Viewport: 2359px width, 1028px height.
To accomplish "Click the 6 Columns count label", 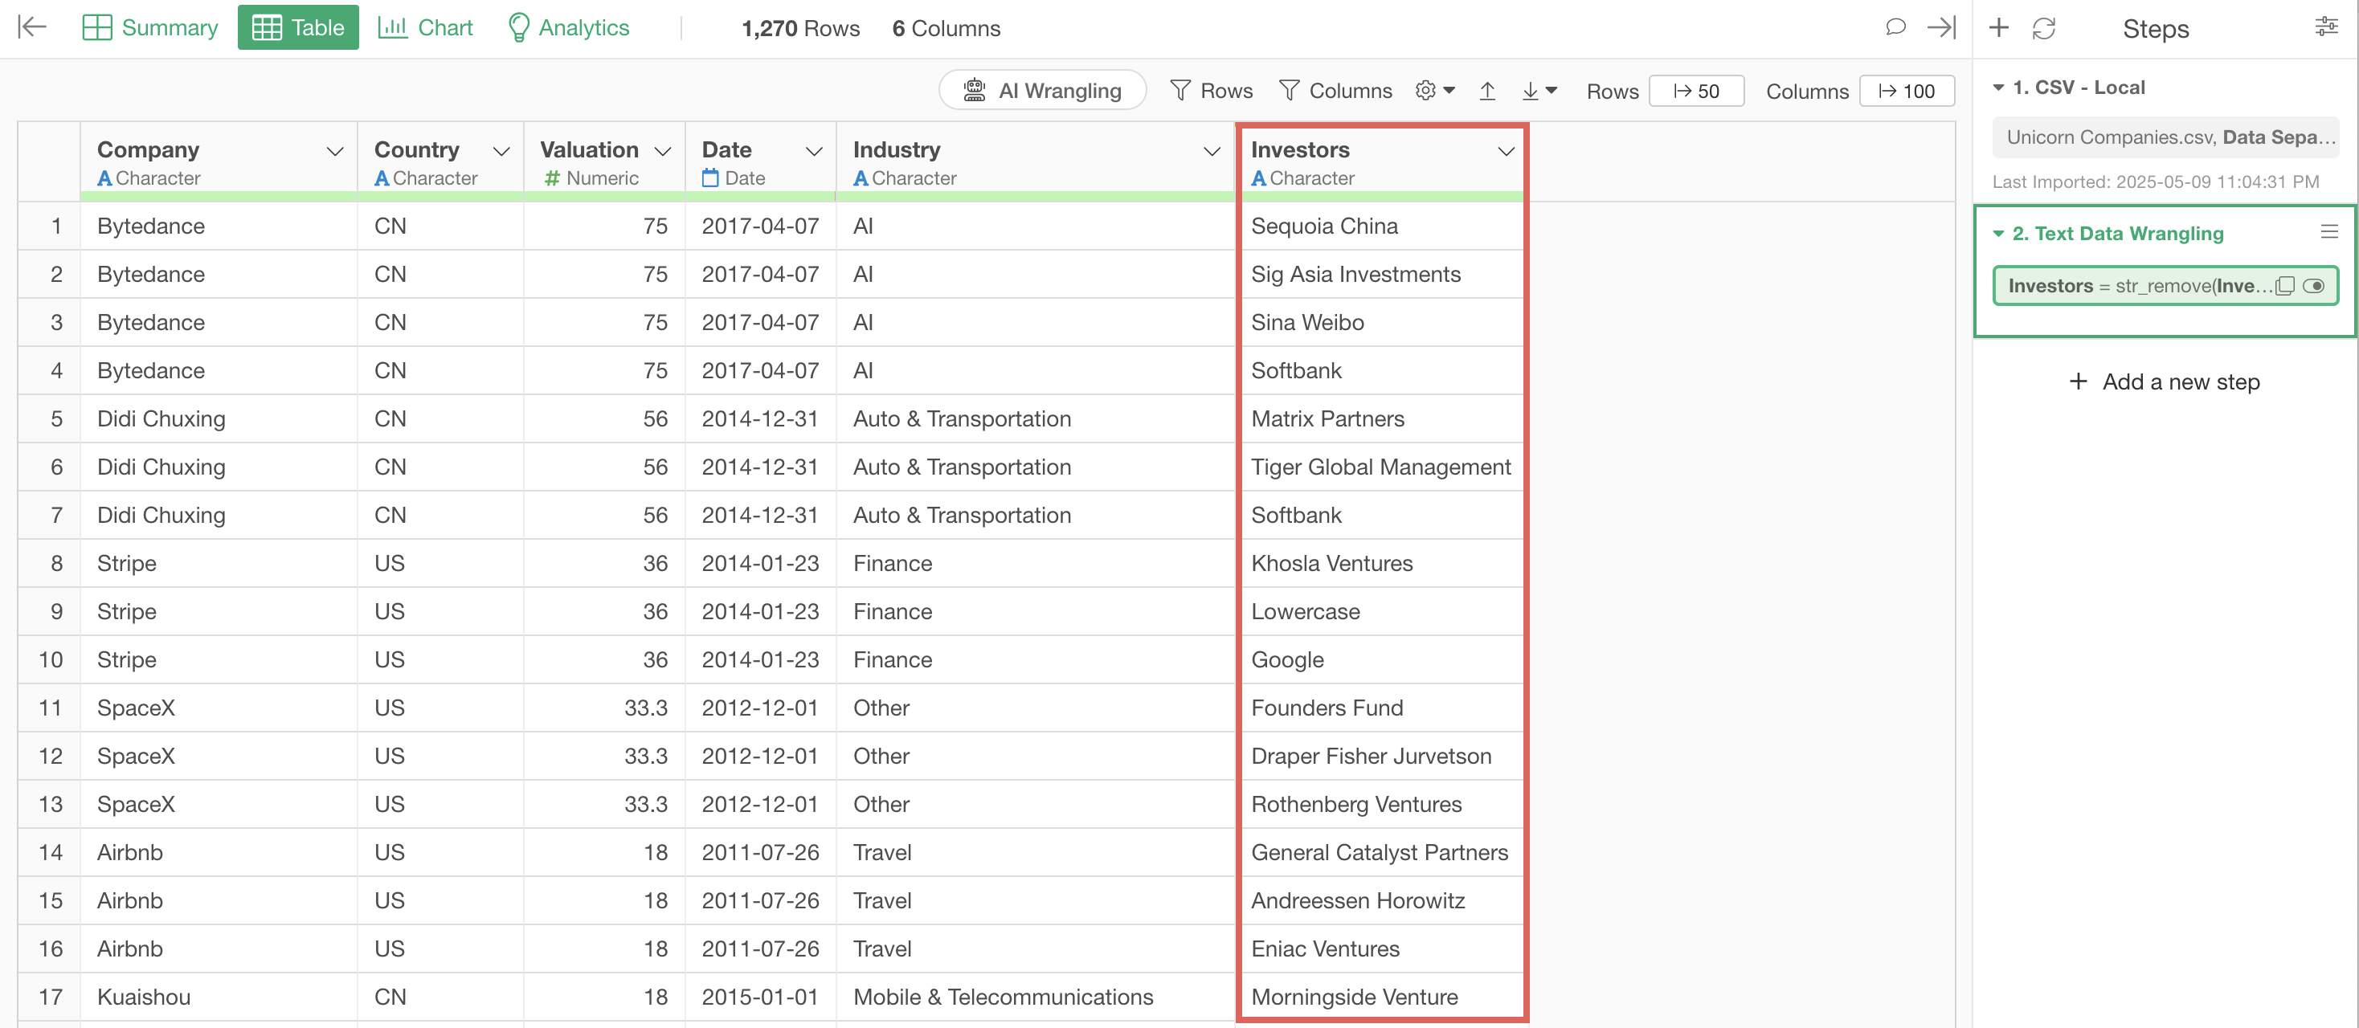I will click(946, 28).
